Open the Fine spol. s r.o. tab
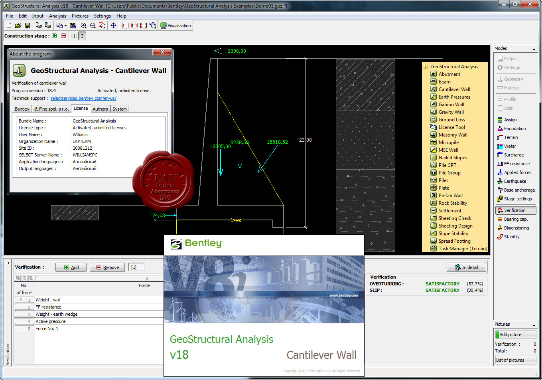 [x=51, y=109]
